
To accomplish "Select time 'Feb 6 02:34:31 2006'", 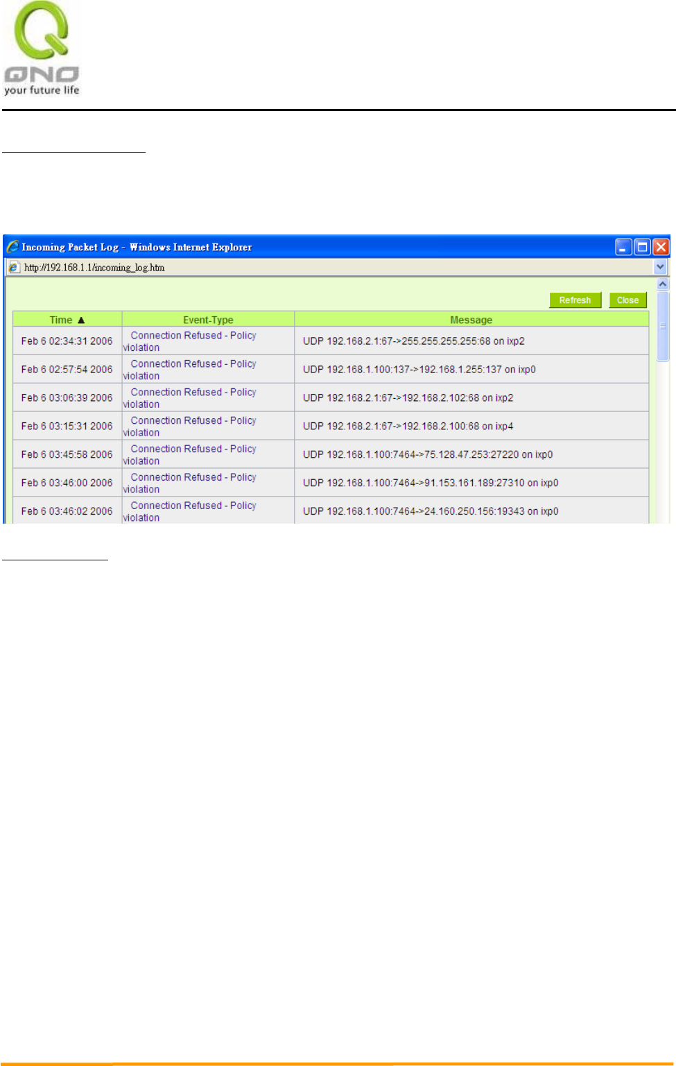I will pos(67,341).
